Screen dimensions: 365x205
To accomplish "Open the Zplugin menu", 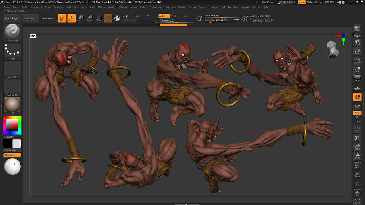I will tap(246, 7).
